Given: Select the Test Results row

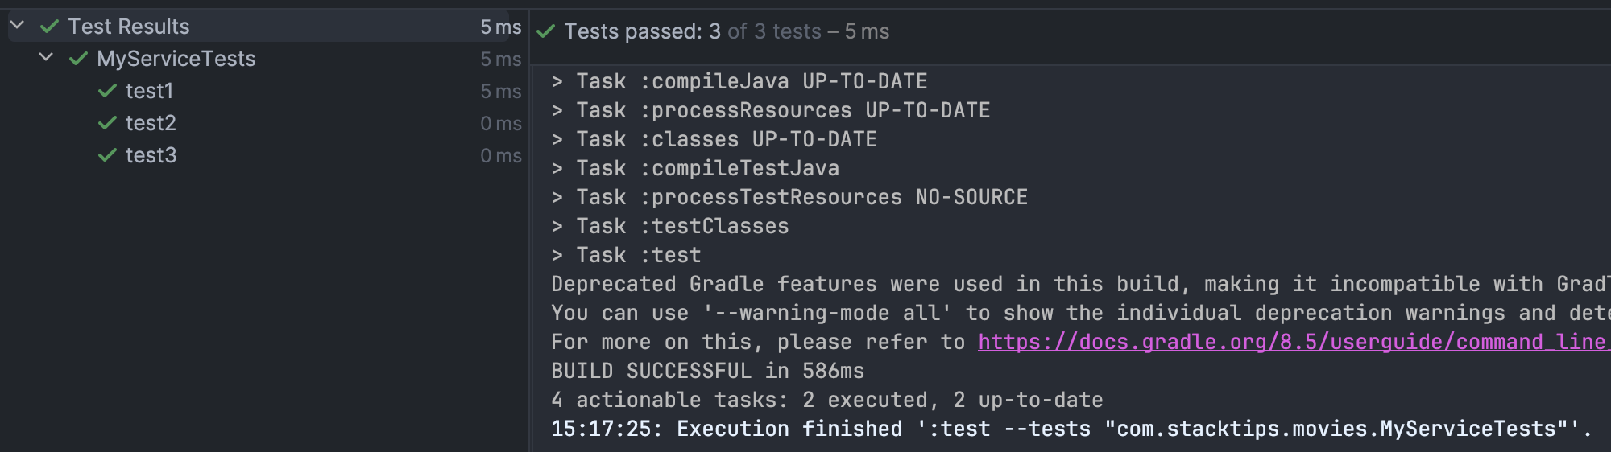Looking at the screenshot, I should pyautogui.click(x=259, y=27).
